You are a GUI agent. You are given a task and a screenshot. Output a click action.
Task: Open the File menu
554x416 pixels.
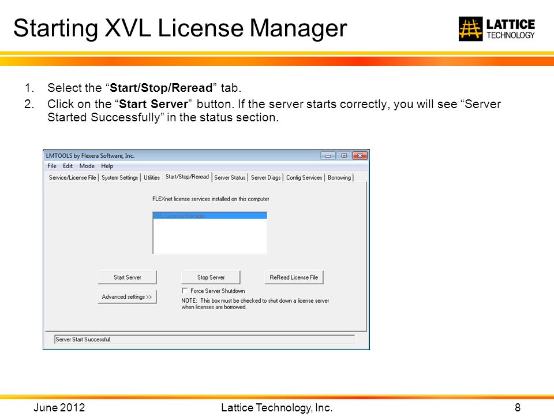[52, 166]
